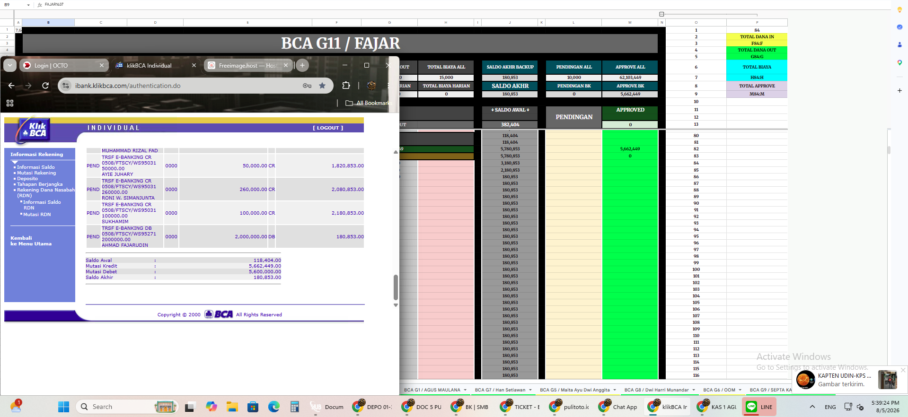Select the TOTAL APPROVE cell in column P
Screen dimensions: 908x417
click(x=757, y=86)
